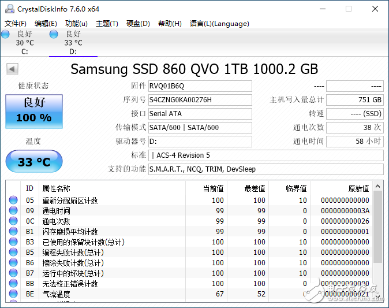
Task: Click the CrystalDiskInfo title bar app icon
Action: 10,9
